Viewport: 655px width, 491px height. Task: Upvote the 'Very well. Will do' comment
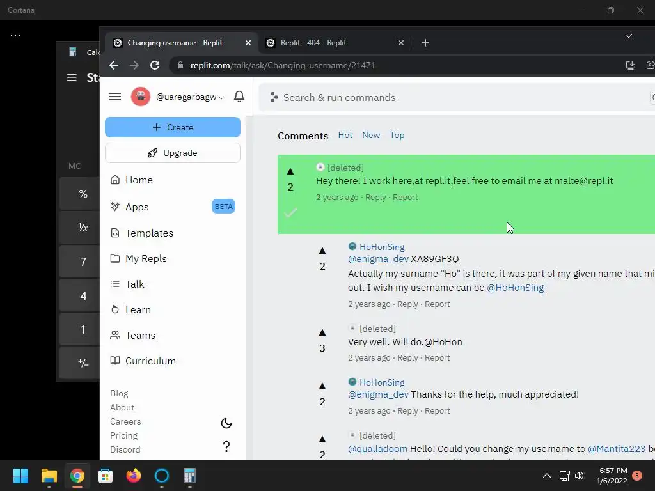coord(322,332)
